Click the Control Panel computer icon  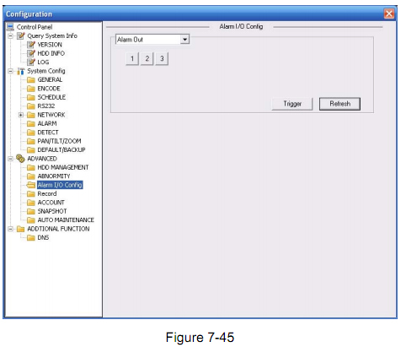(10, 27)
